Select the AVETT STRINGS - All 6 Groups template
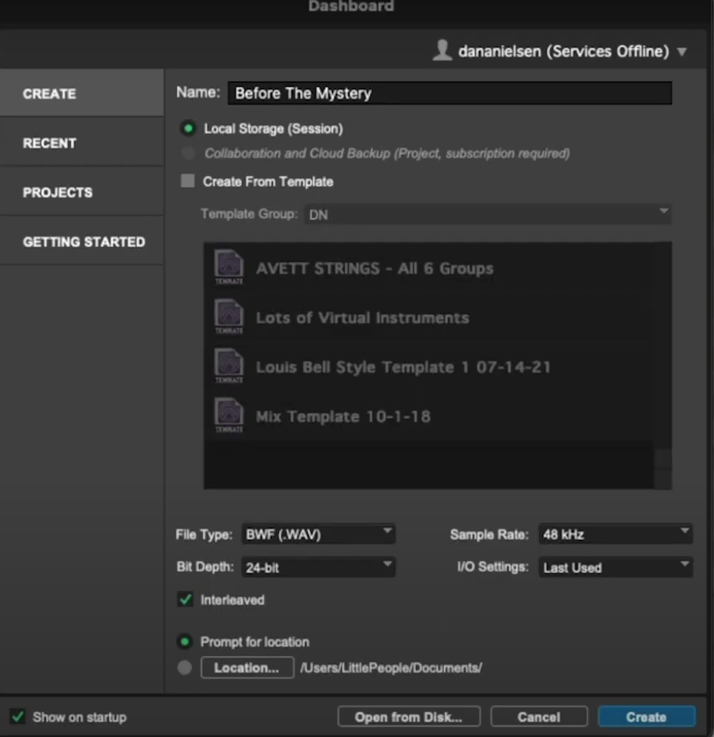Viewport: 714px width, 737px height. pos(429,267)
